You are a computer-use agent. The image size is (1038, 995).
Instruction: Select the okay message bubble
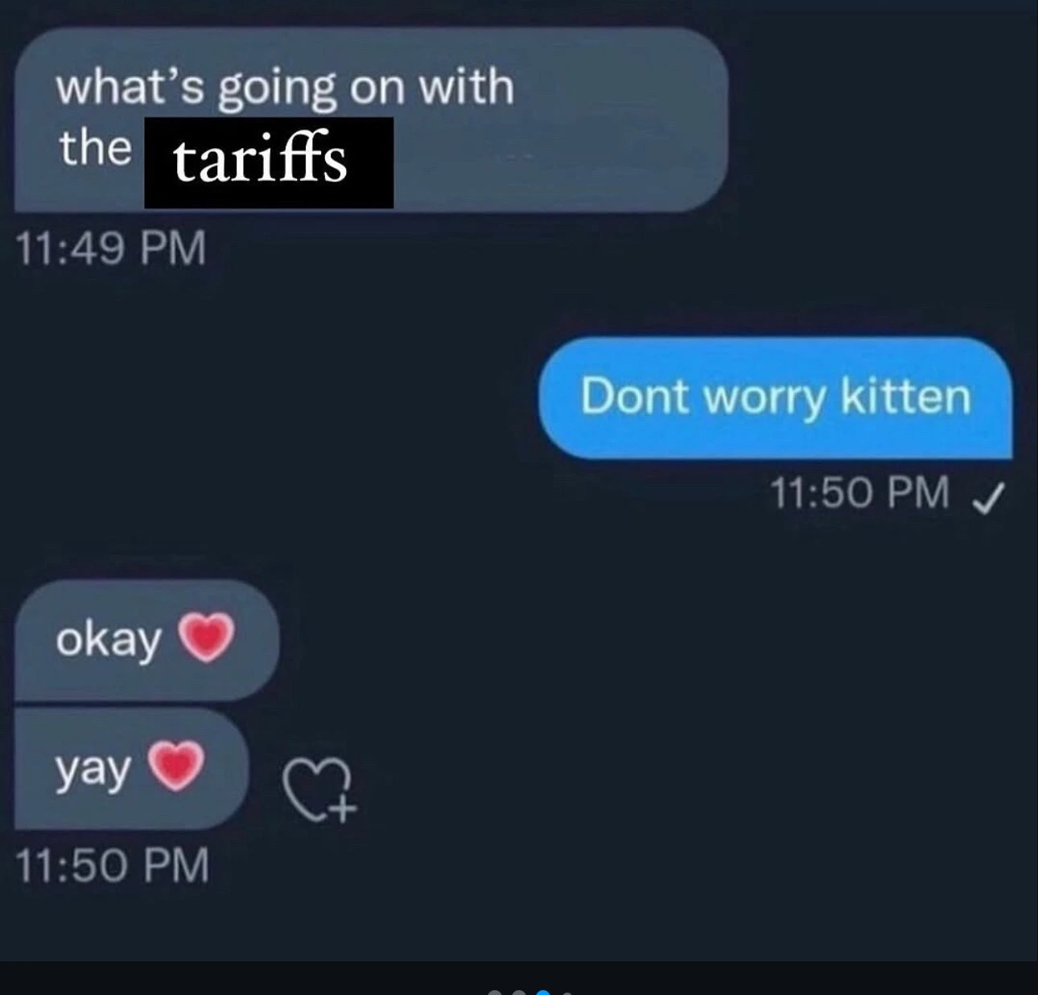146,639
